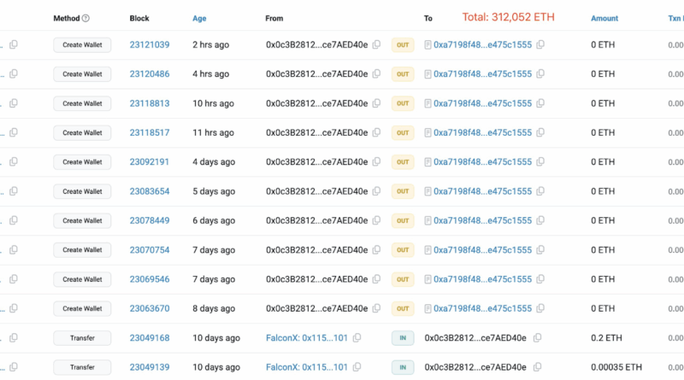Viewport: 684px width, 380px height.
Task: Click the Method help question-mark icon
Action: pos(86,18)
